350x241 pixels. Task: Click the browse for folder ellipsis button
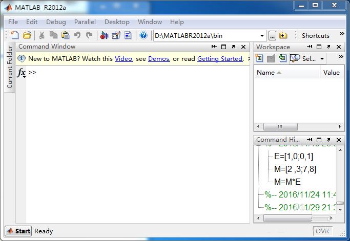(272, 36)
